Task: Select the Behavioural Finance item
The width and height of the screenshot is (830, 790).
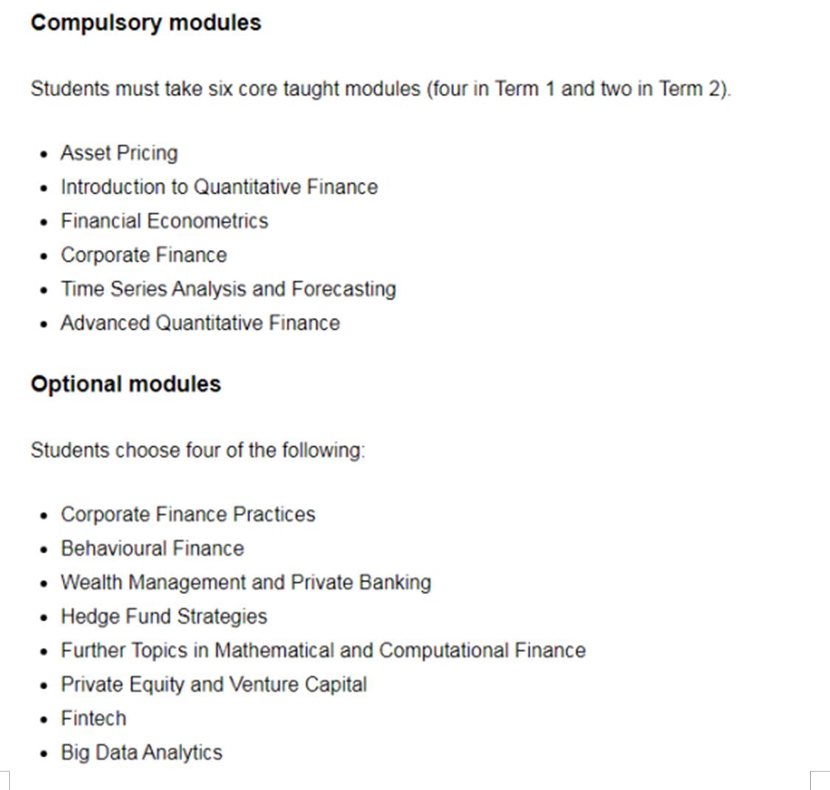Action: point(152,548)
